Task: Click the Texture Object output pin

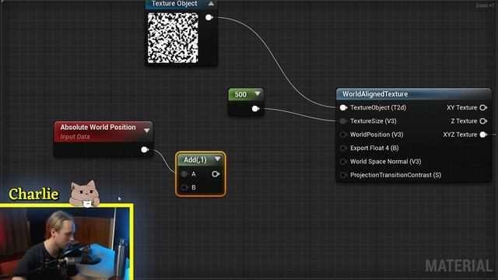Action: point(209,17)
